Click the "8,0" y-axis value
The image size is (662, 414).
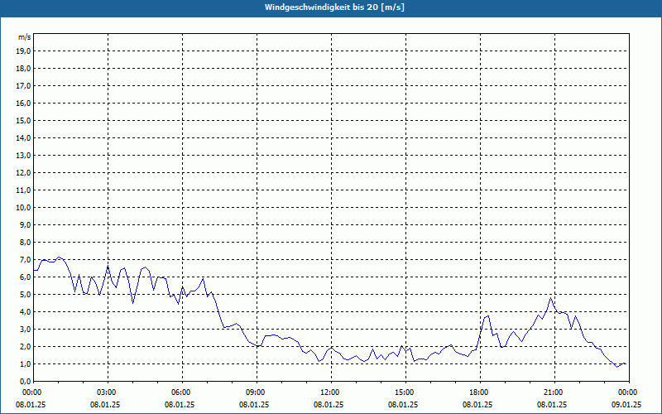click(25, 242)
